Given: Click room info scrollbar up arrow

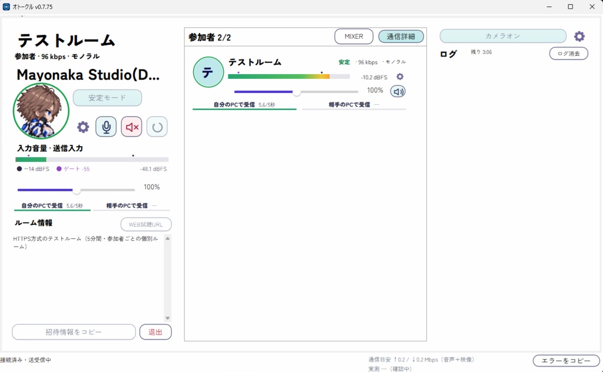Looking at the screenshot, I should coord(168,238).
